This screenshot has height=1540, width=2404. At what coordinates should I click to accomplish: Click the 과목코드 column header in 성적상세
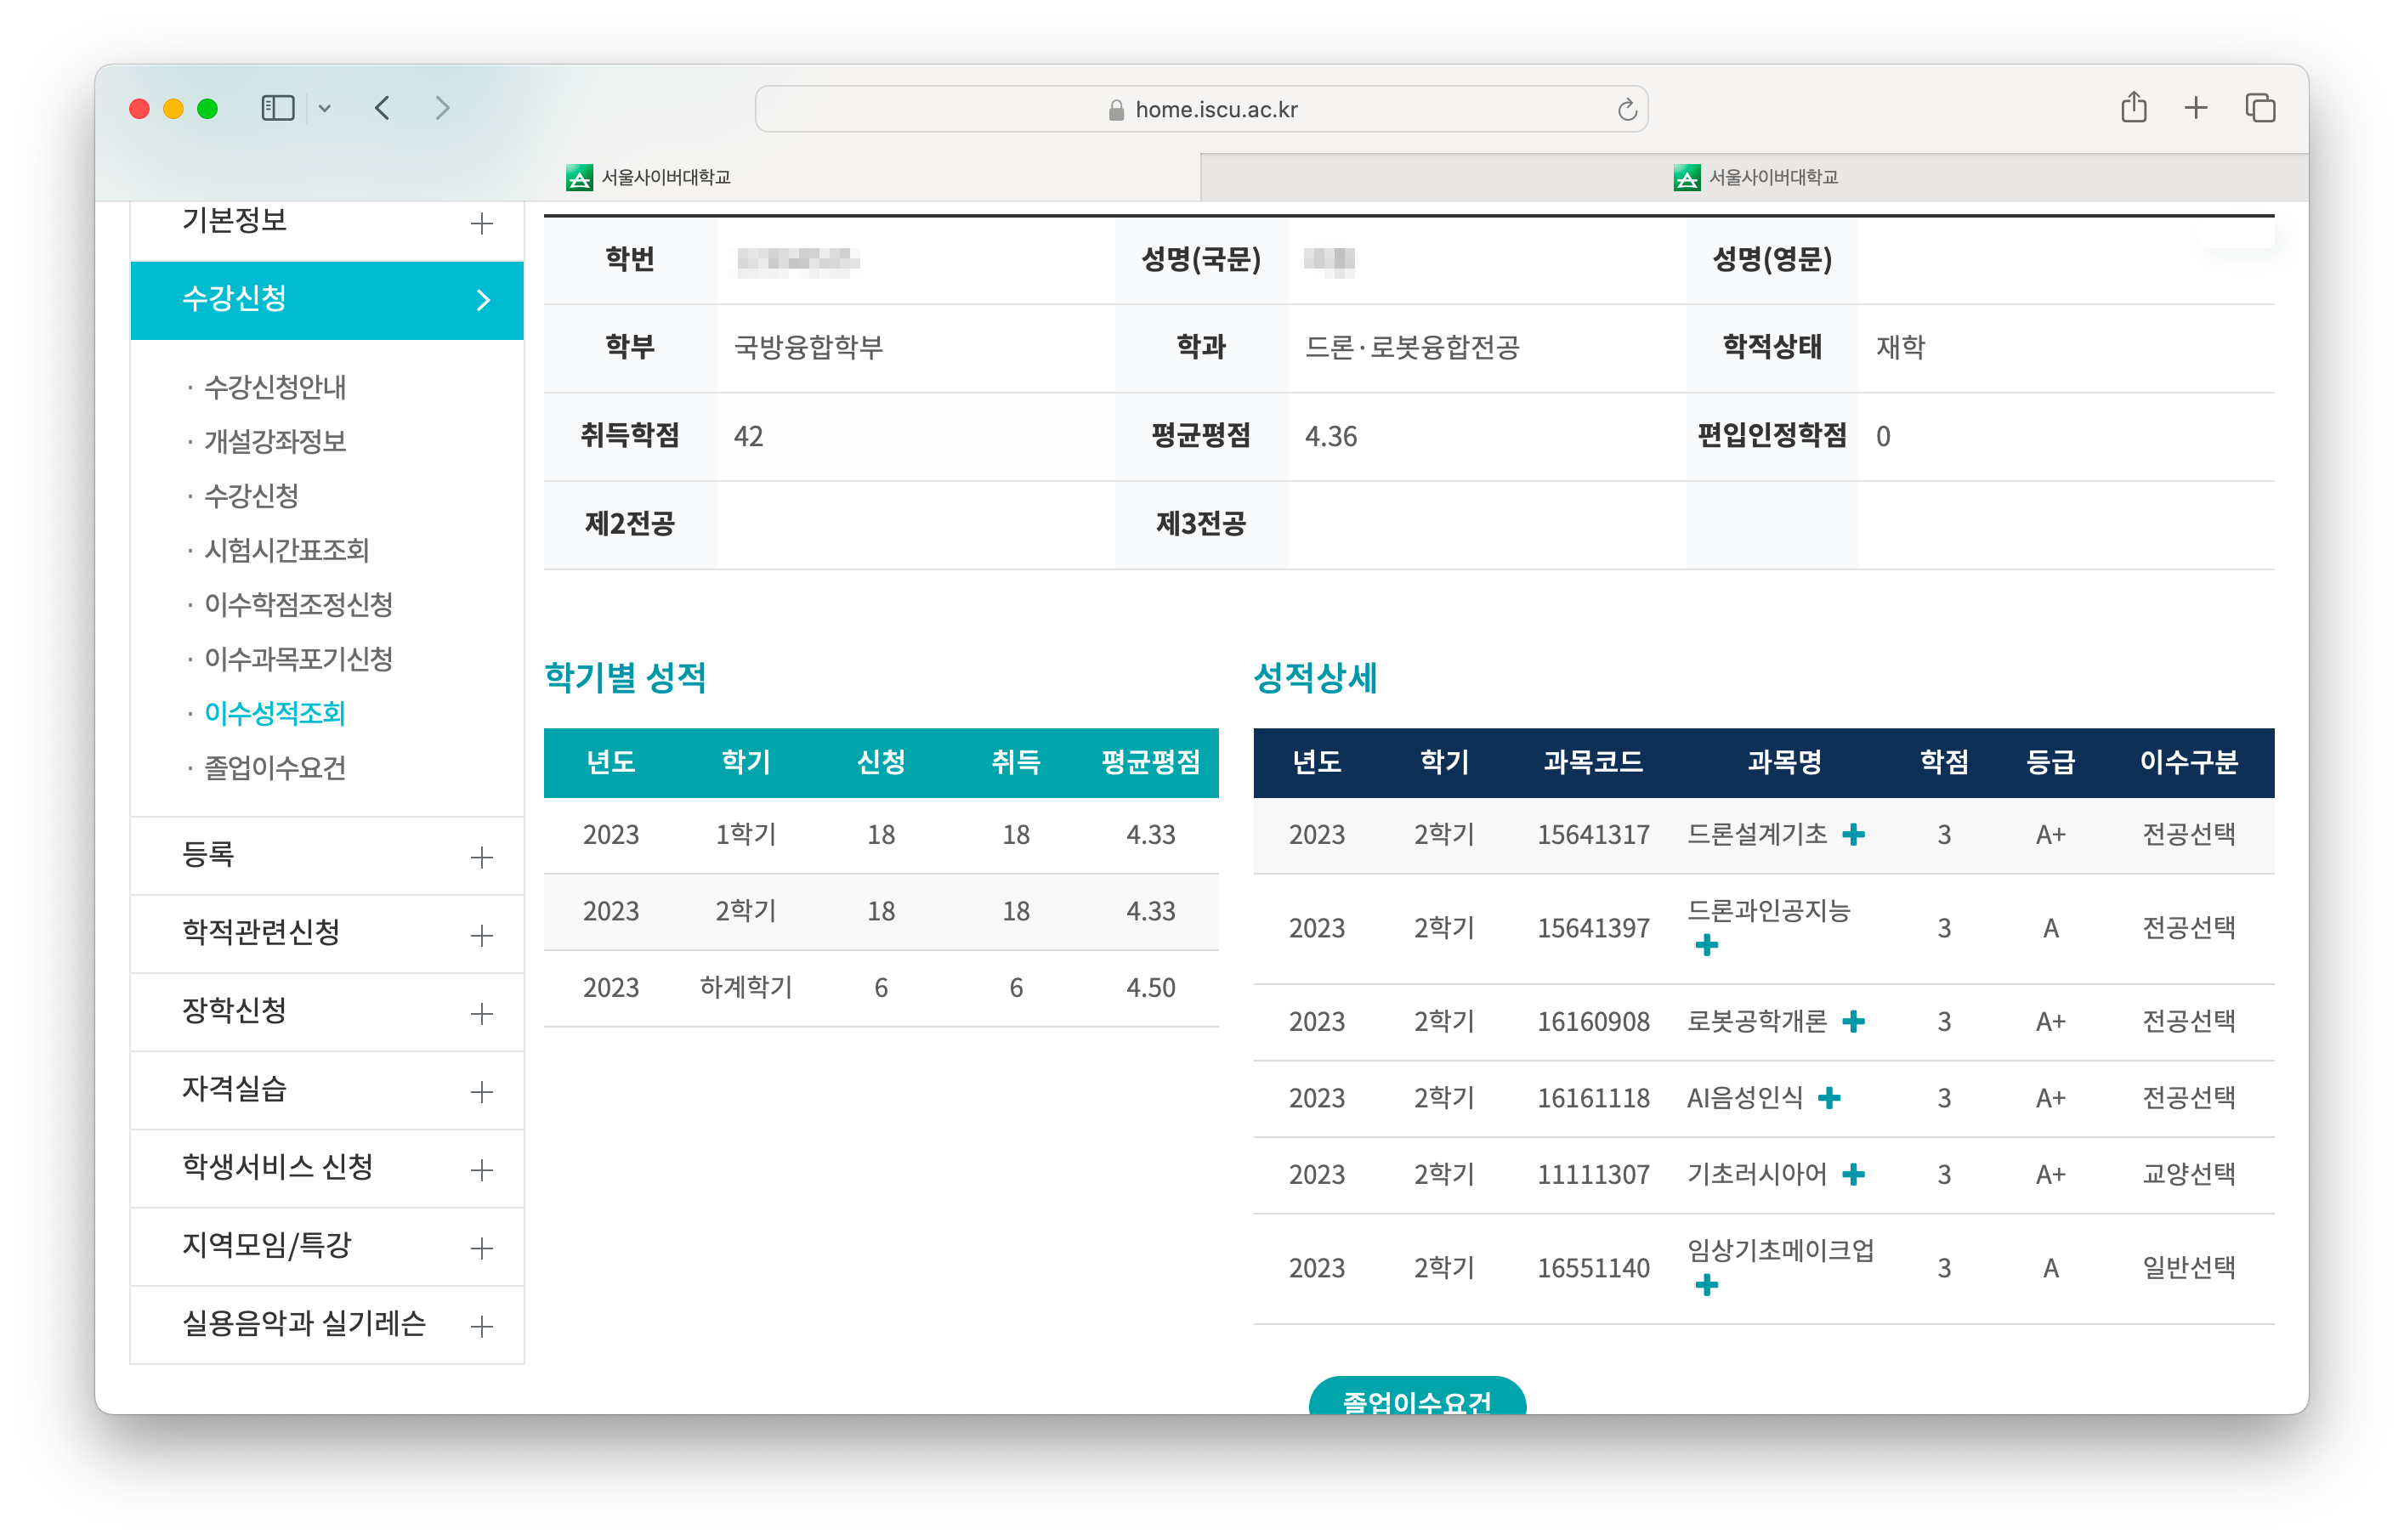tap(1593, 763)
